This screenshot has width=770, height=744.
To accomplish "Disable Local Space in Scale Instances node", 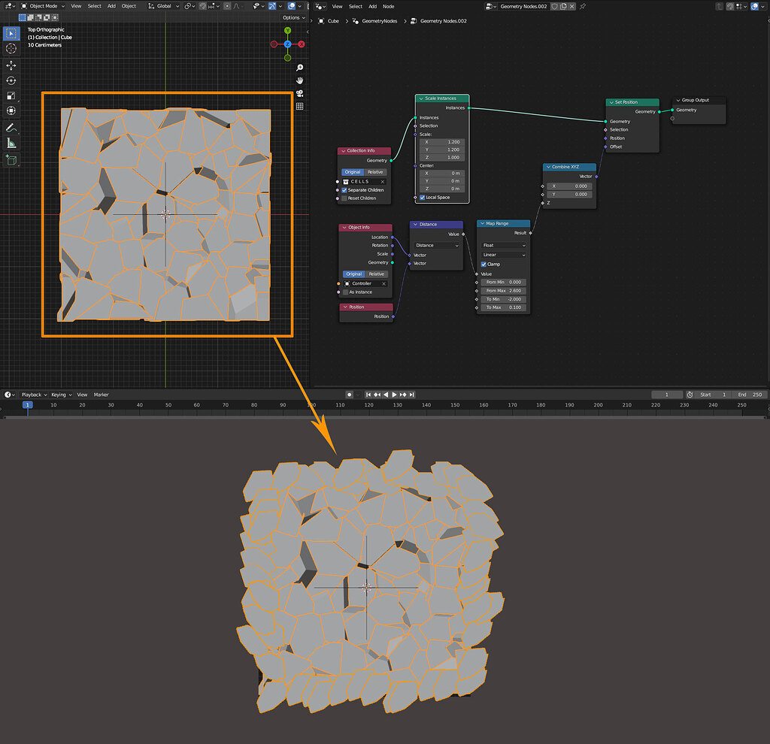I will click(x=422, y=197).
